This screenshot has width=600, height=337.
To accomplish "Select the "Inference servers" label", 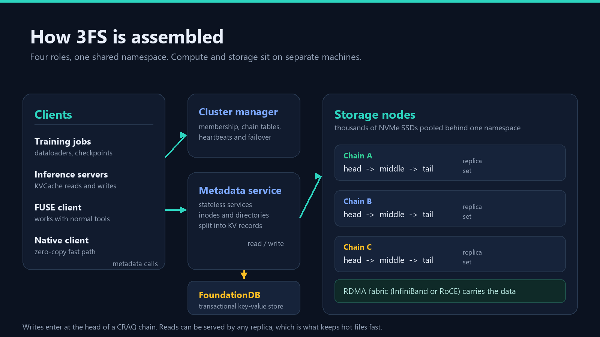I will point(71,174).
